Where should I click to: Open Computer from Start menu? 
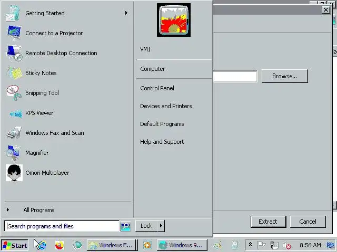153,69
